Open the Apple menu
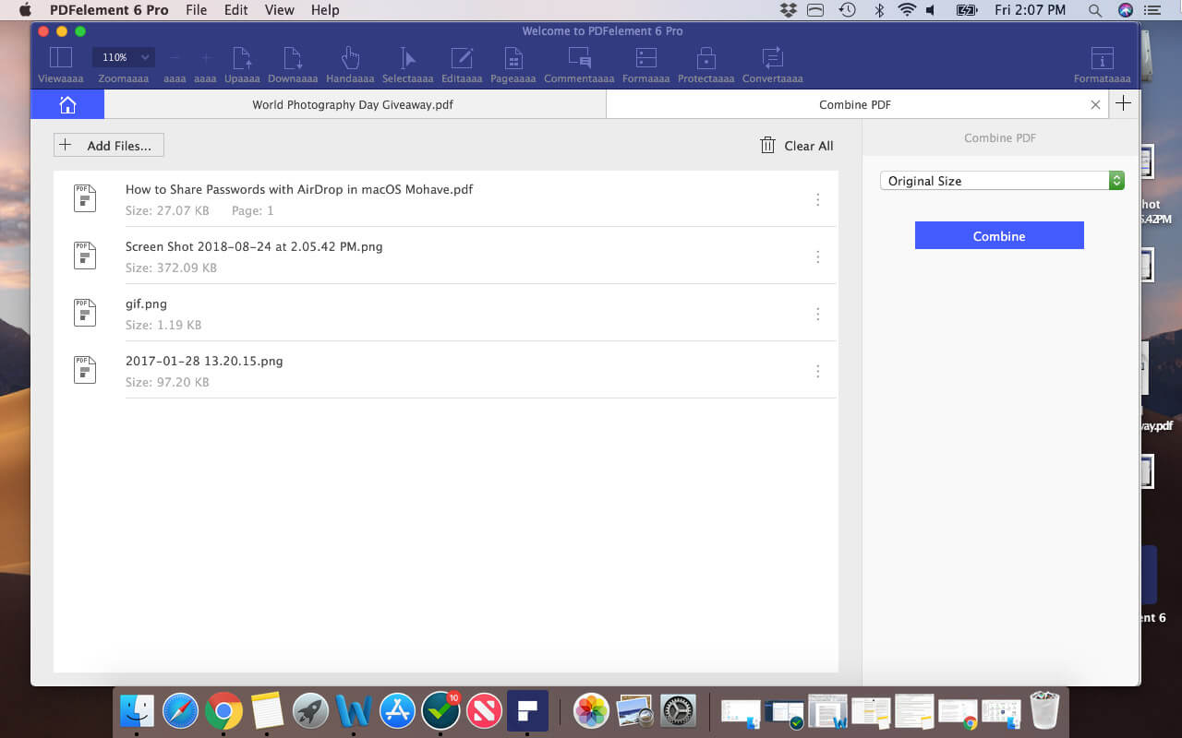The image size is (1182, 738). (25, 10)
